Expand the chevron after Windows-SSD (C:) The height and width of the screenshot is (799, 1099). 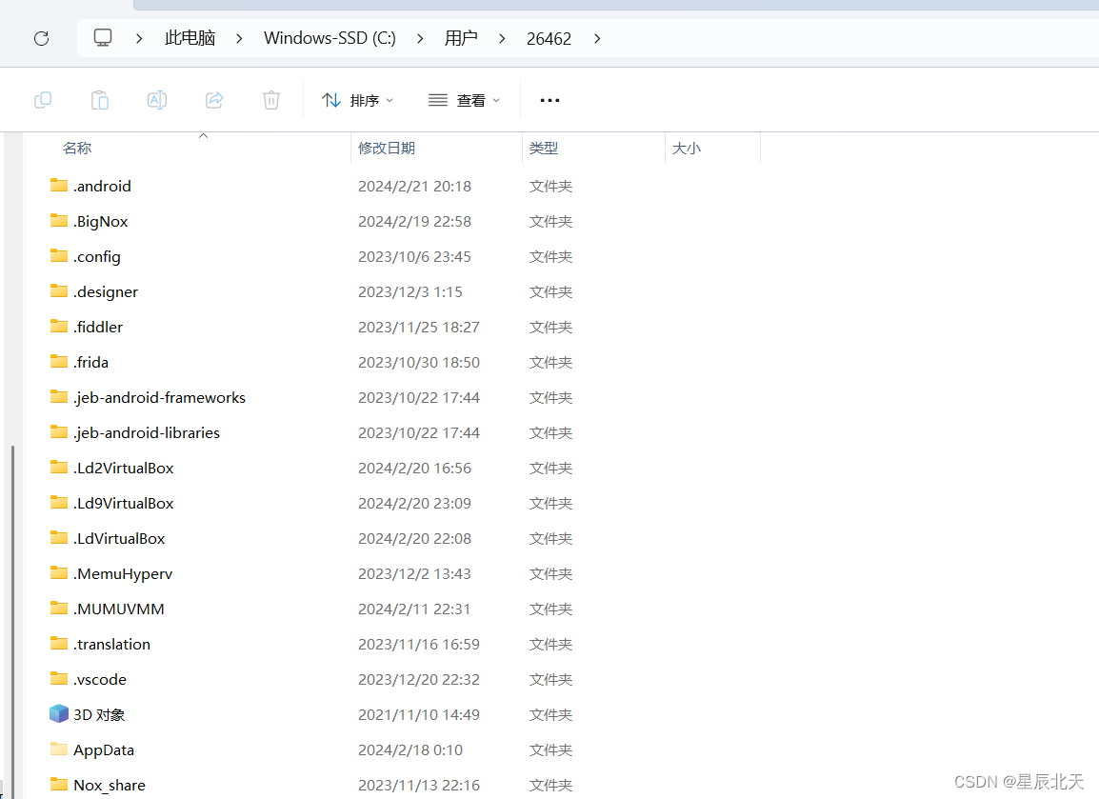pos(420,38)
